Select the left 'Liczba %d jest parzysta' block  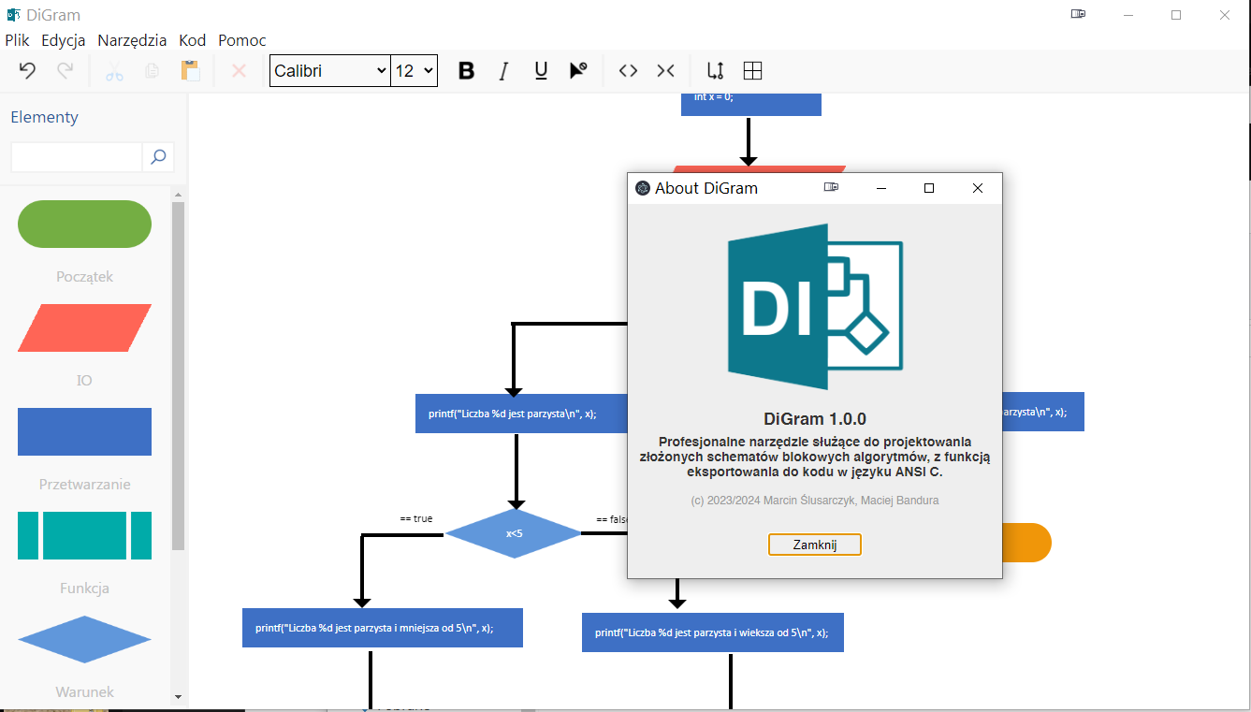(520, 414)
